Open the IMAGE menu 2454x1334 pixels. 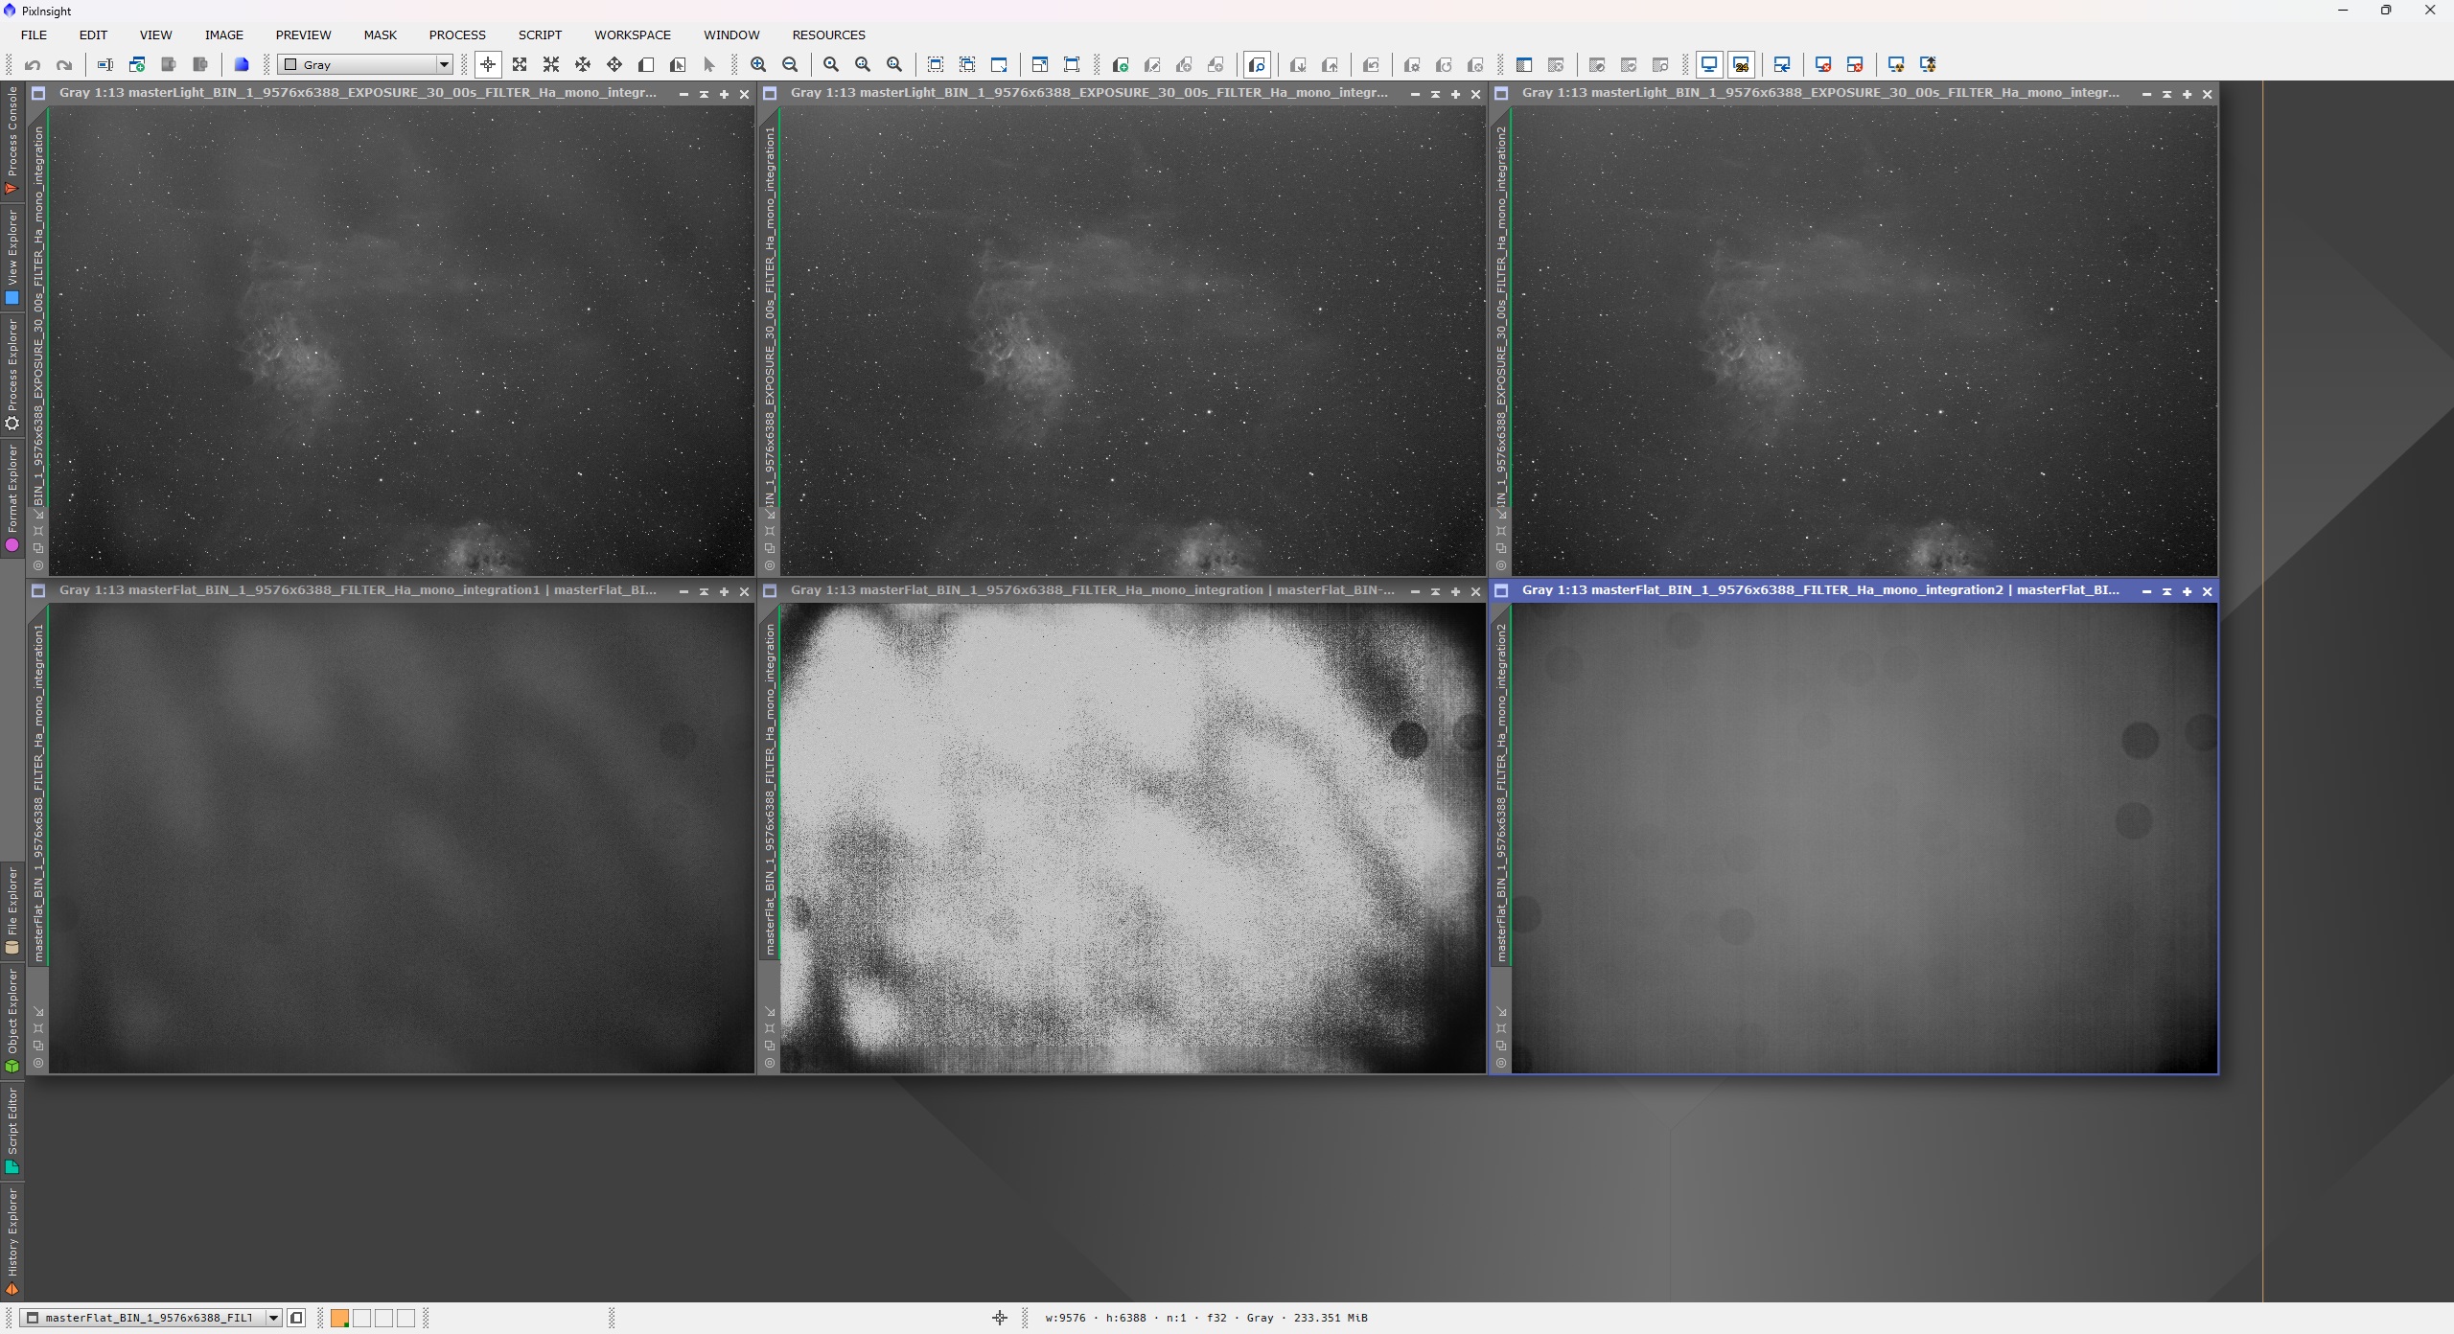pos(223,34)
